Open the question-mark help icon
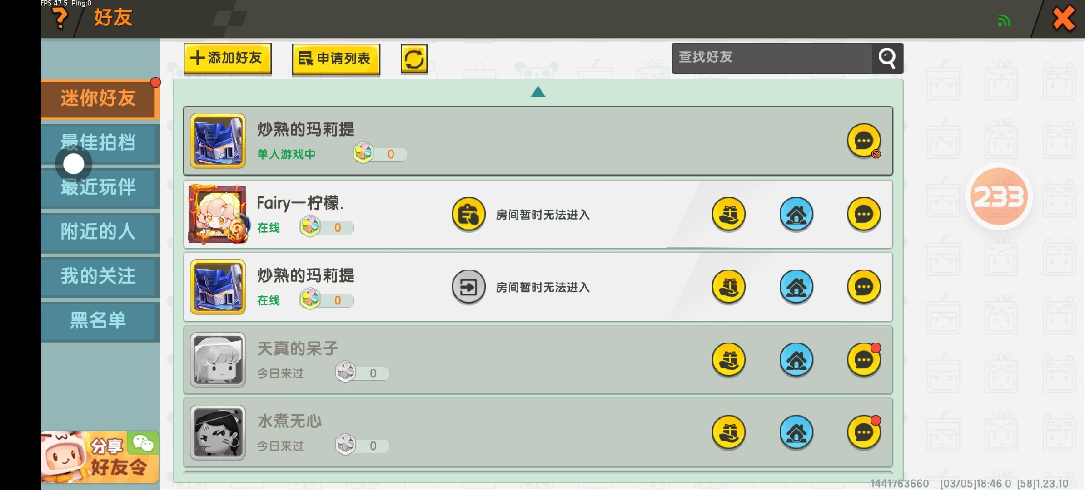 (x=60, y=19)
